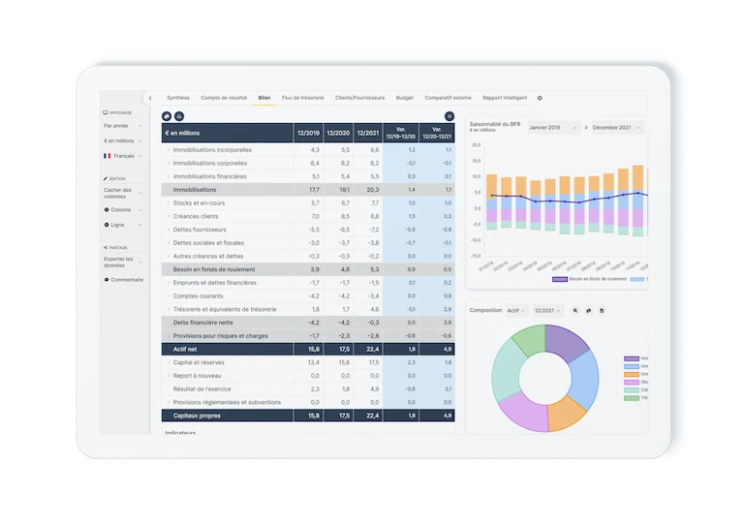The width and height of the screenshot is (744, 527).
Task: Collapse the left sidebar with the chevron
Action: [150, 98]
